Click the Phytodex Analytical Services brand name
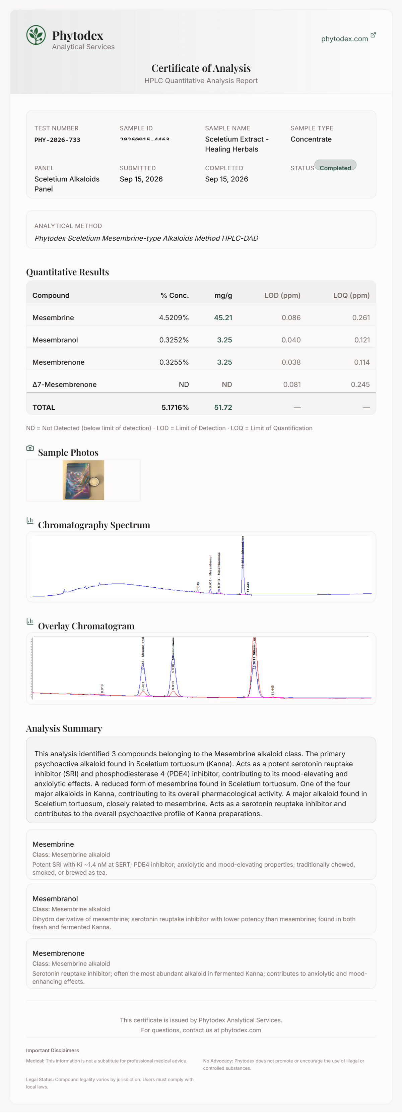The image size is (402, 1113). [83, 40]
